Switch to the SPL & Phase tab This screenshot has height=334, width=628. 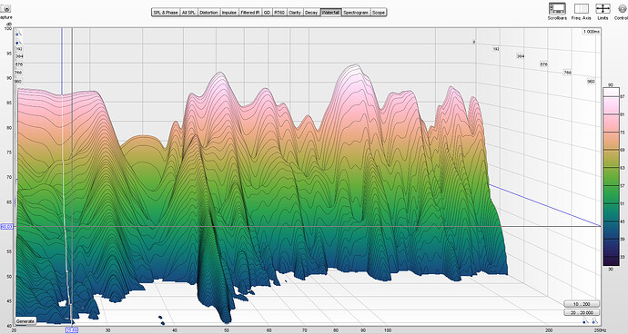pyautogui.click(x=166, y=13)
